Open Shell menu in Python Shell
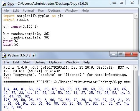Viewport: 140px width, 111px height. 27,62
